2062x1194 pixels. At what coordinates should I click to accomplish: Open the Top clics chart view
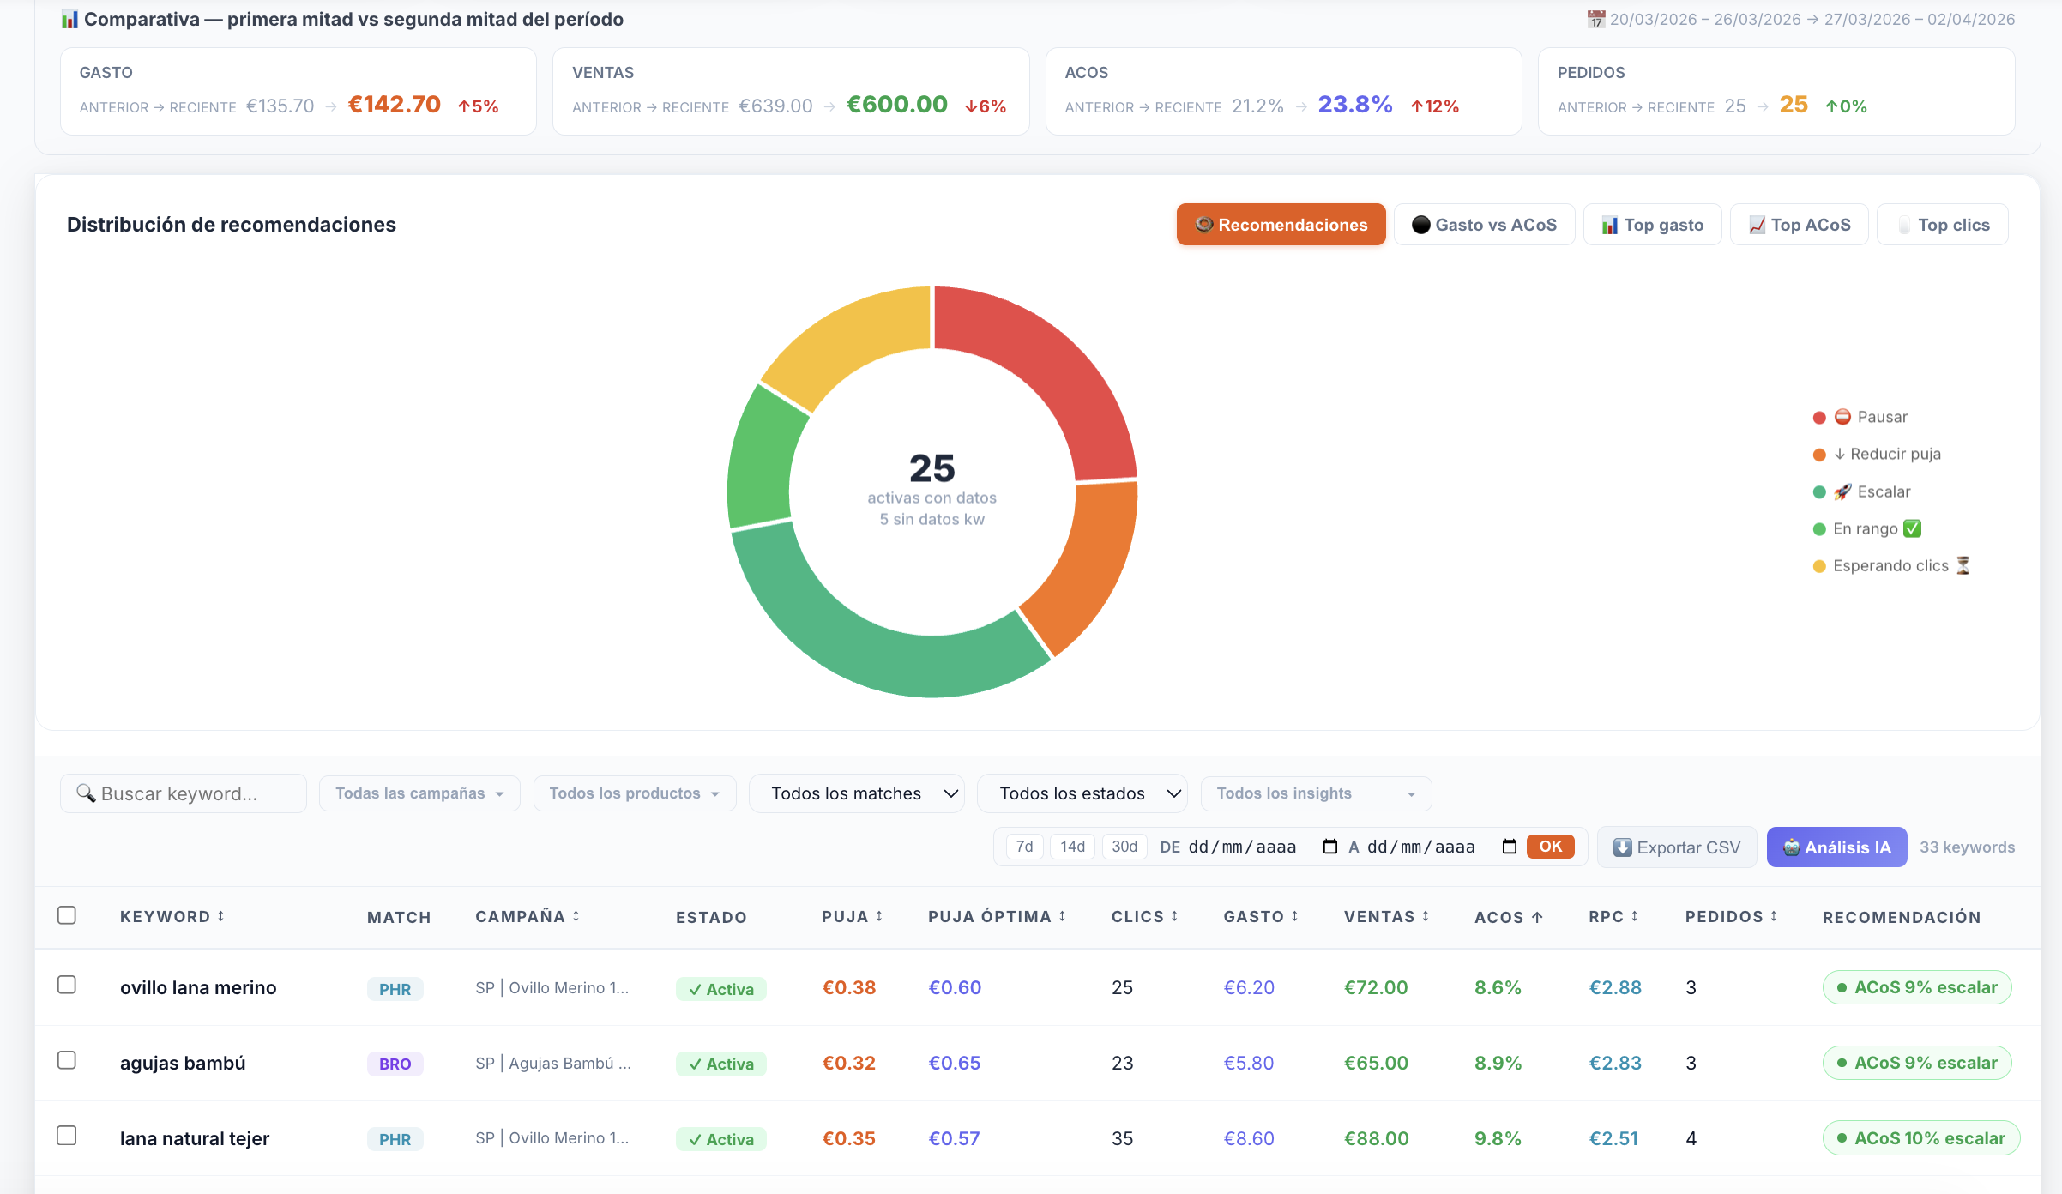(x=1942, y=224)
